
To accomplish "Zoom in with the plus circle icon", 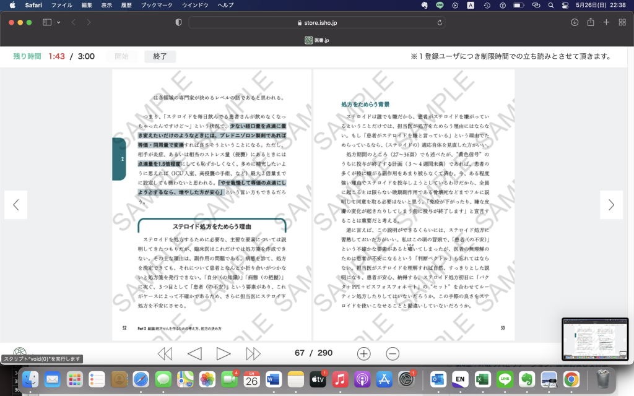I will point(364,353).
